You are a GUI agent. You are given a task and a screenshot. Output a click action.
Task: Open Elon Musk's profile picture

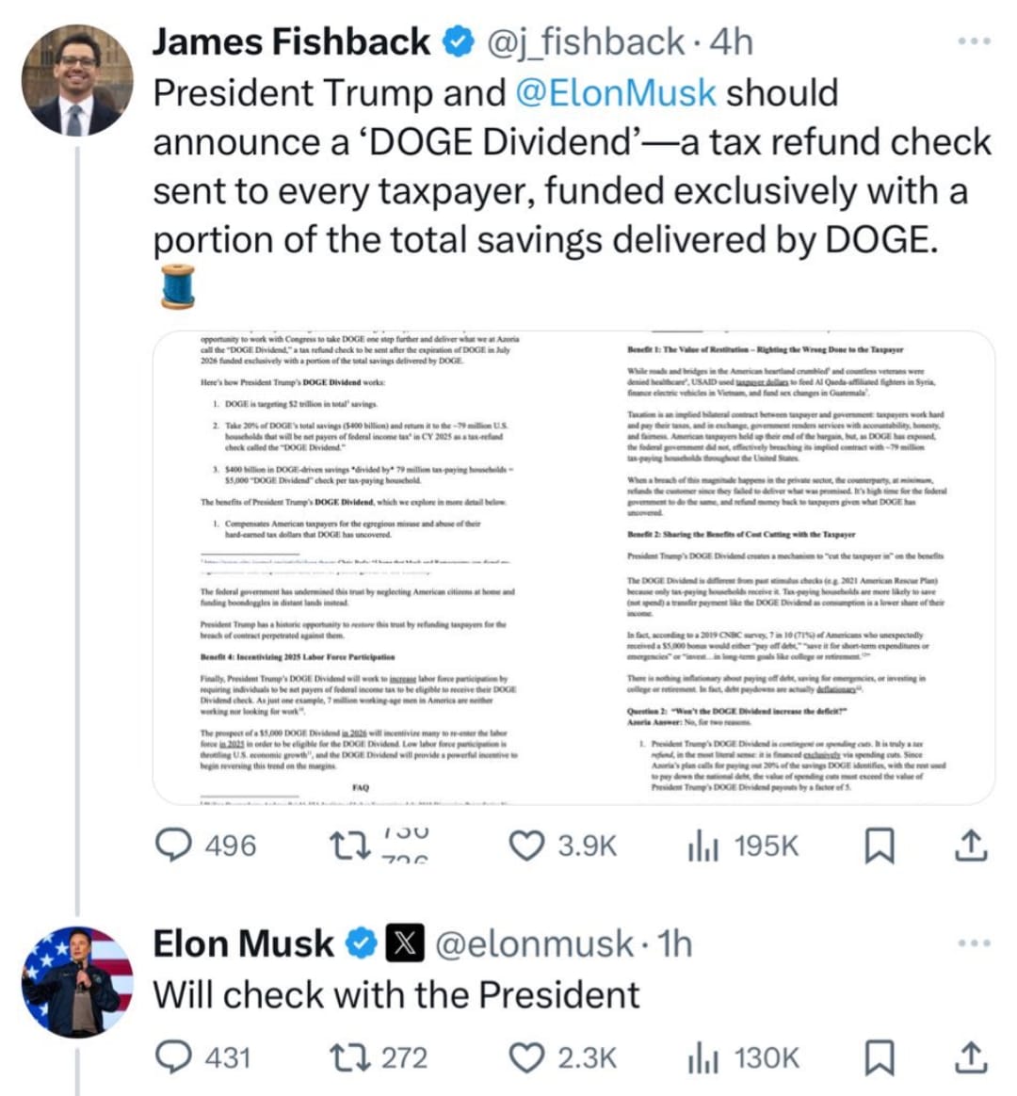(77, 981)
